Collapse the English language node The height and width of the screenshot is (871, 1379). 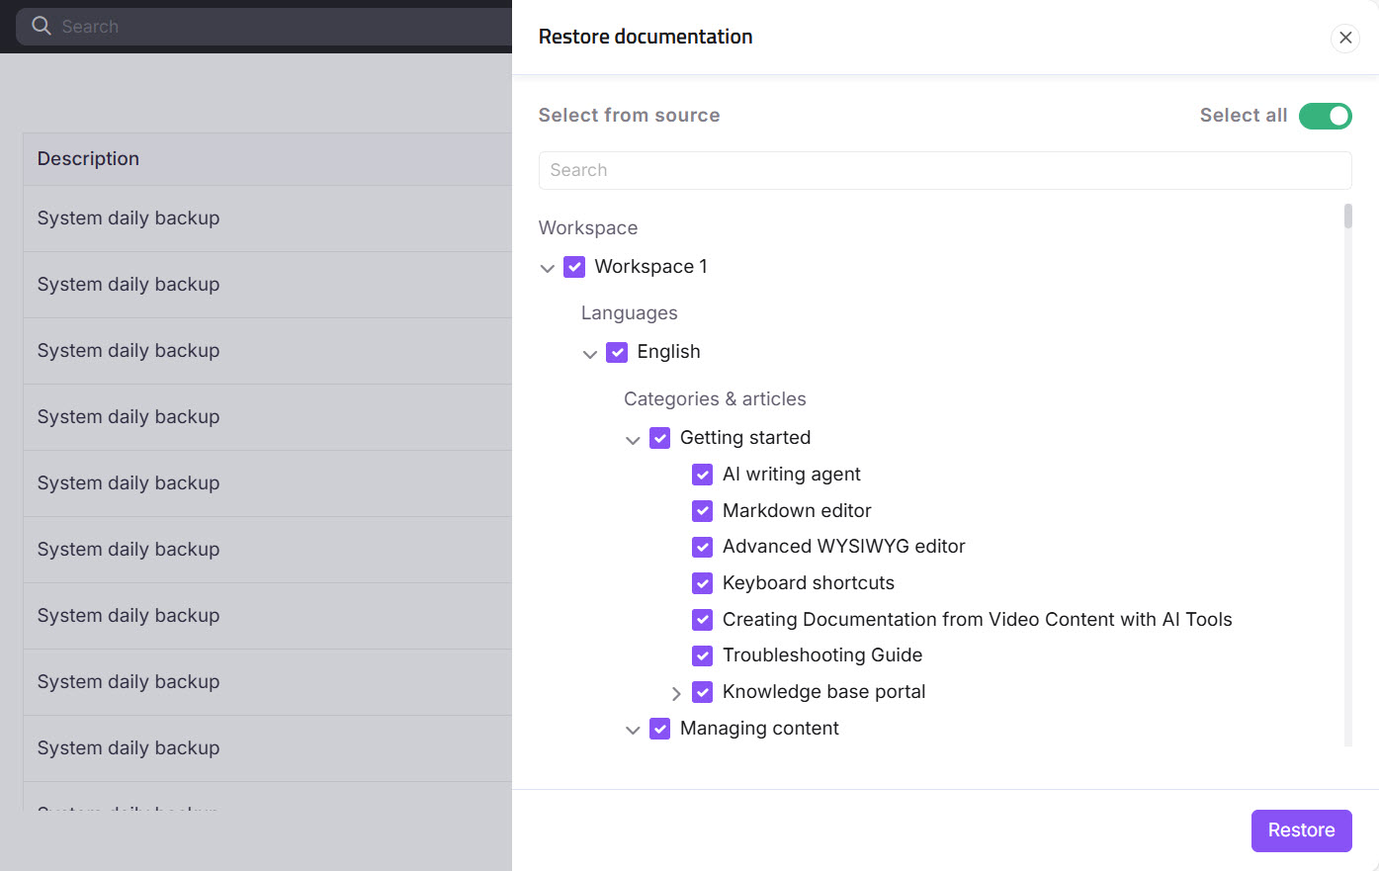(590, 354)
